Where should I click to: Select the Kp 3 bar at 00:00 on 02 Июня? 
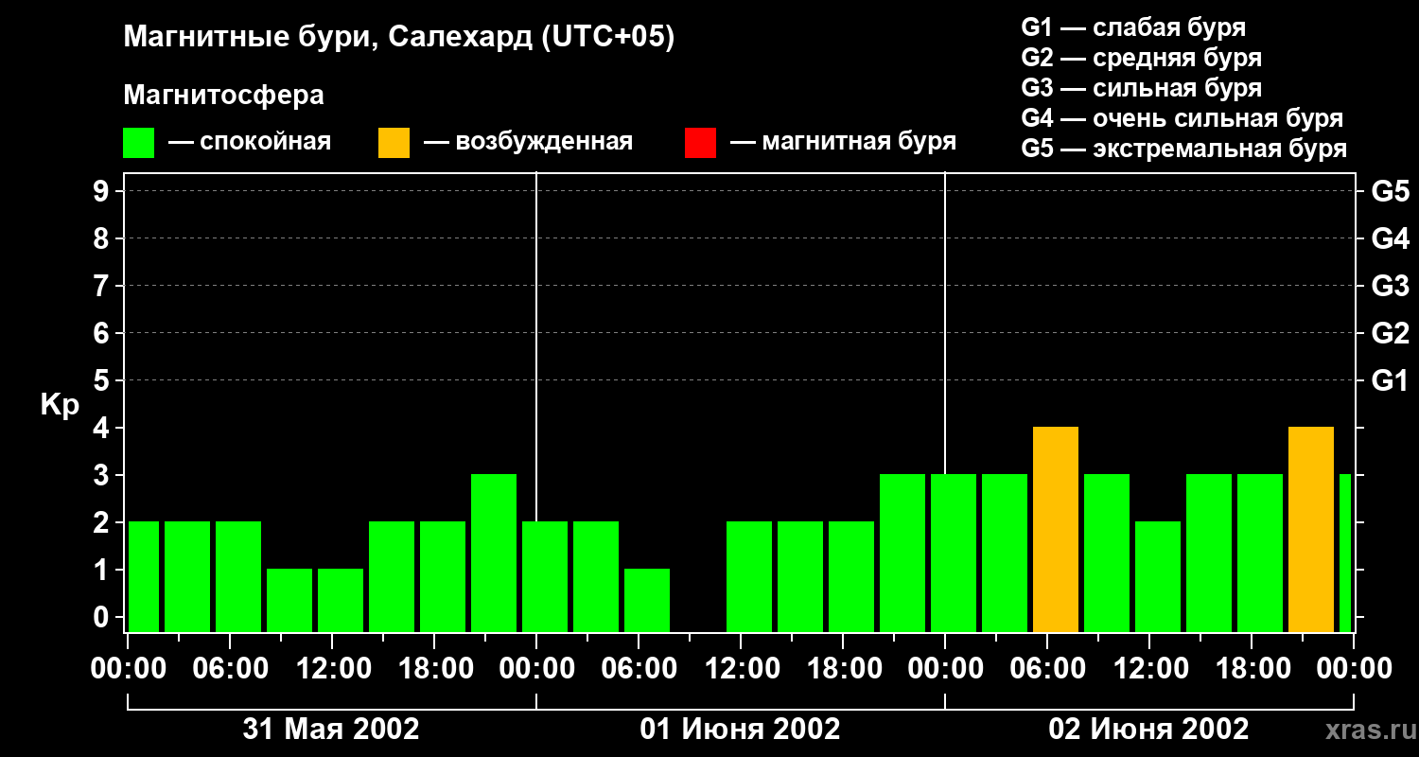pyautogui.click(x=954, y=554)
